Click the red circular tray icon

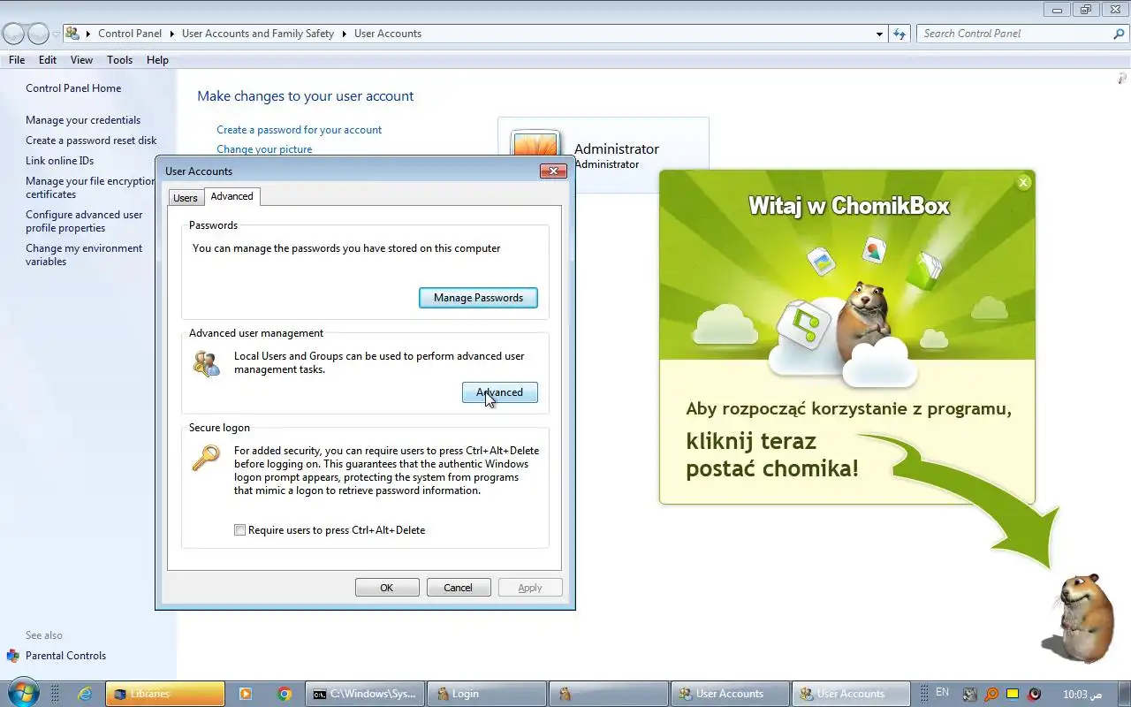1035,694
